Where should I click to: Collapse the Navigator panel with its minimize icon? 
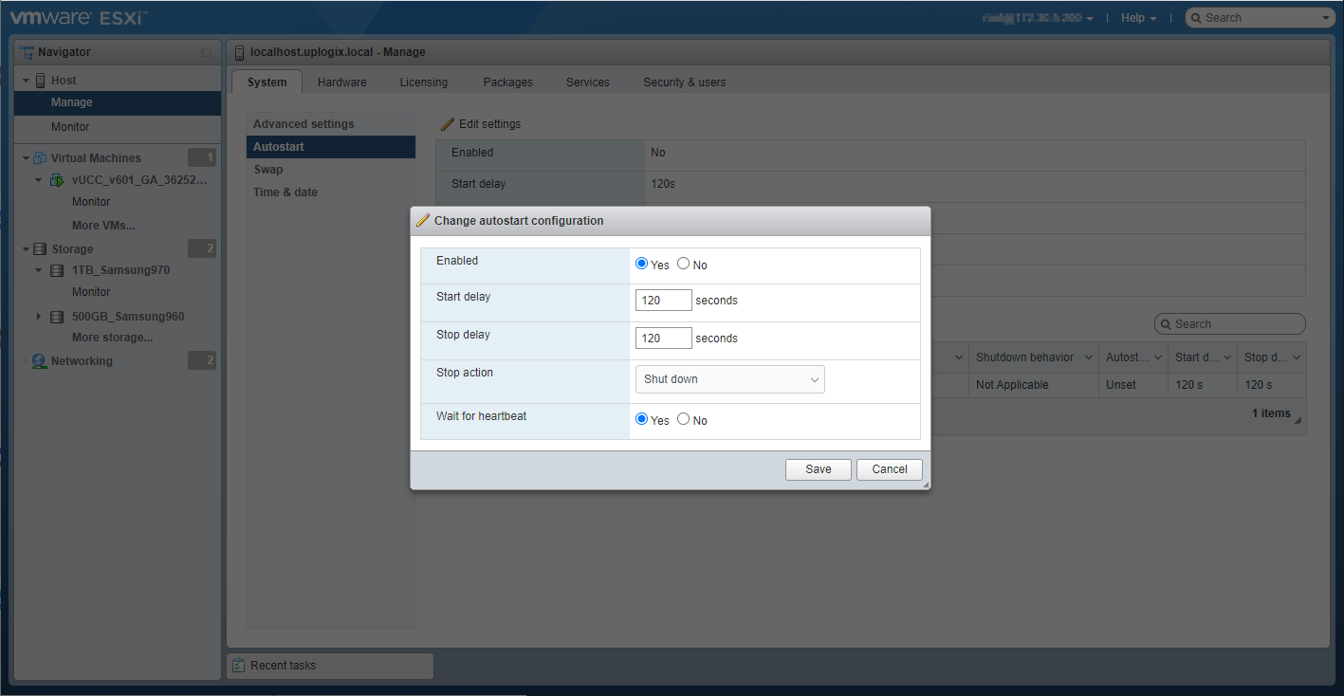point(206,52)
